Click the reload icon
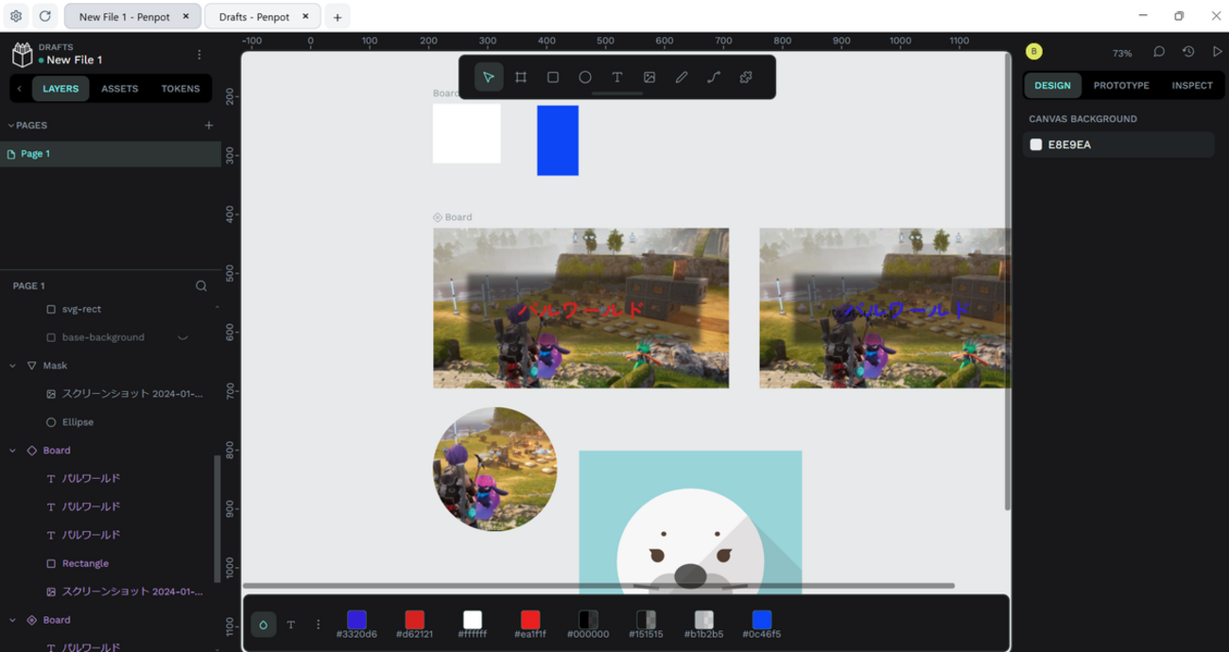The width and height of the screenshot is (1229, 652). (x=44, y=16)
